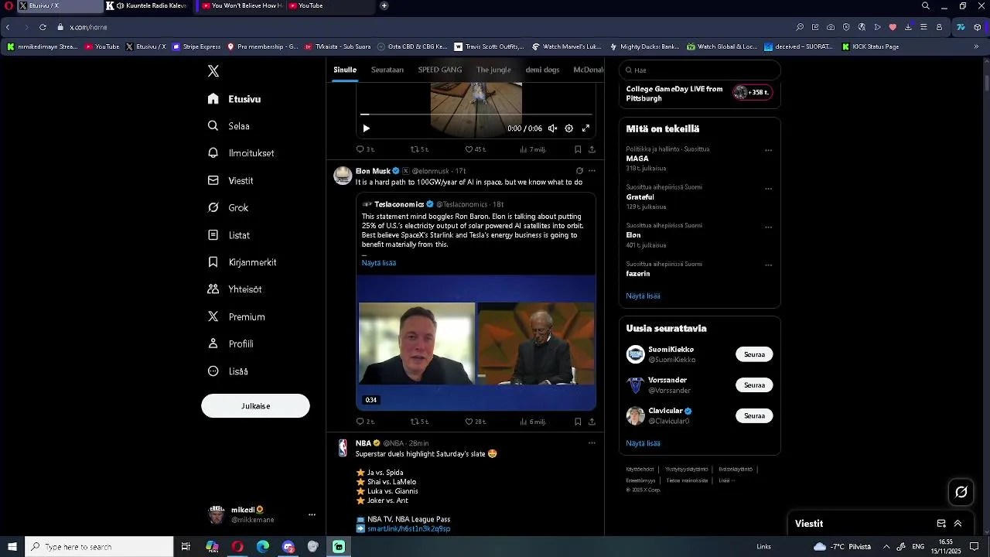The width and height of the screenshot is (990, 557).
Task: Open Grok in sidebar
Action: tap(228, 207)
